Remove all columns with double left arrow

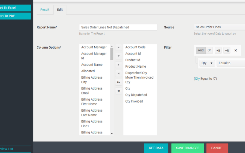(x=119, y=91)
